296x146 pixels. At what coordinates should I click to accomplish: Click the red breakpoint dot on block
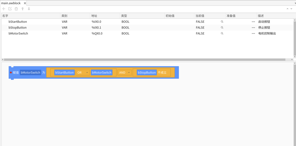pyautogui.click(x=11, y=72)
